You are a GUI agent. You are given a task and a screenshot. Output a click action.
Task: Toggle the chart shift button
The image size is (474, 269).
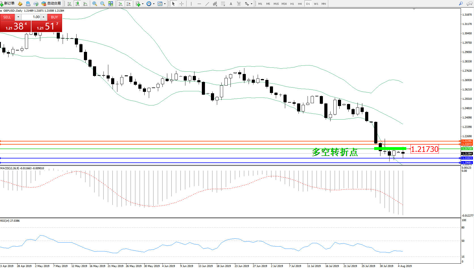click(x=128, y=4)
